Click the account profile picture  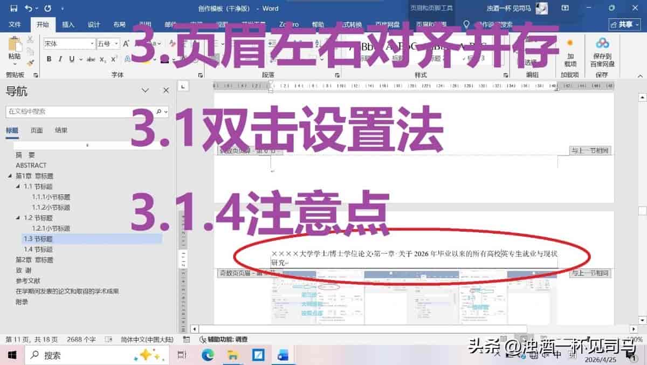coord(541,9)
